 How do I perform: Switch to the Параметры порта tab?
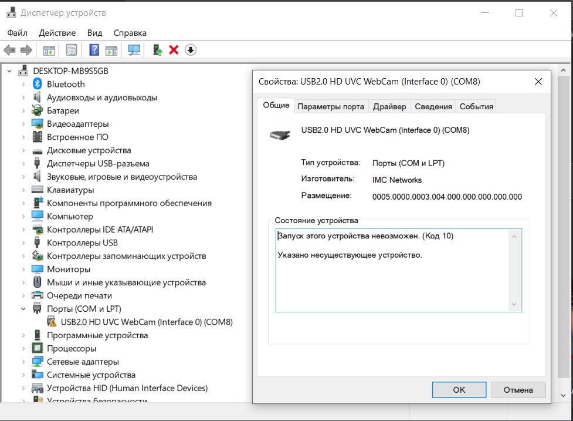pos(331,106)
